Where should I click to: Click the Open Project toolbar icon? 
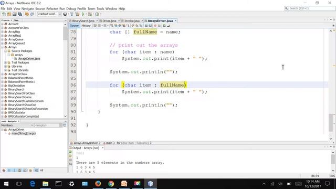click(x=14, y=14)
